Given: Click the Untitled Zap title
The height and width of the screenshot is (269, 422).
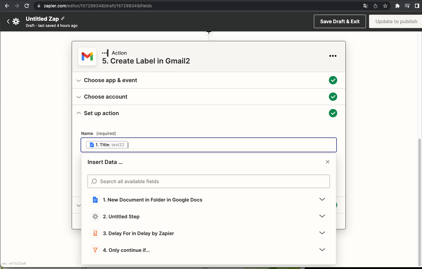Looking at the screenshot, I should [42, 19].
